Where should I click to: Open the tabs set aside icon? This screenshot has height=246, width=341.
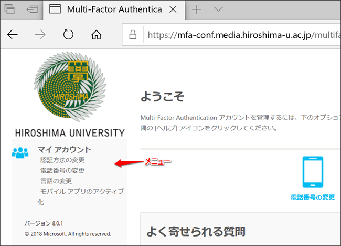(x=9, y=9)
